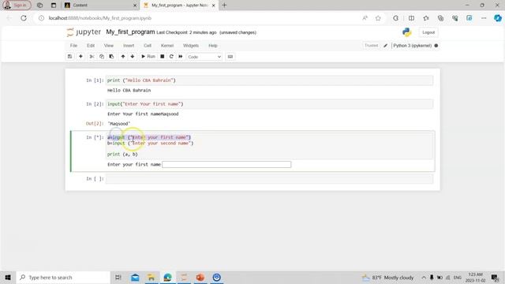Image resolution: width=505 pixels, height=284 pixels.
Task: Click the Jupyter logo
Action: coord(84,32)
